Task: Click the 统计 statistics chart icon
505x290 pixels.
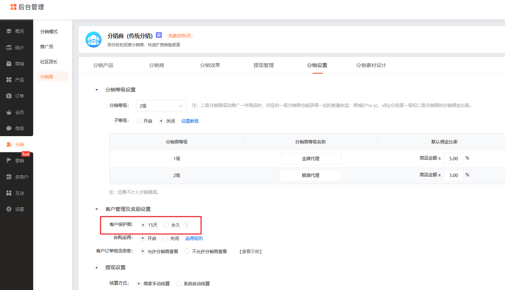Action: tap(9, 48)
